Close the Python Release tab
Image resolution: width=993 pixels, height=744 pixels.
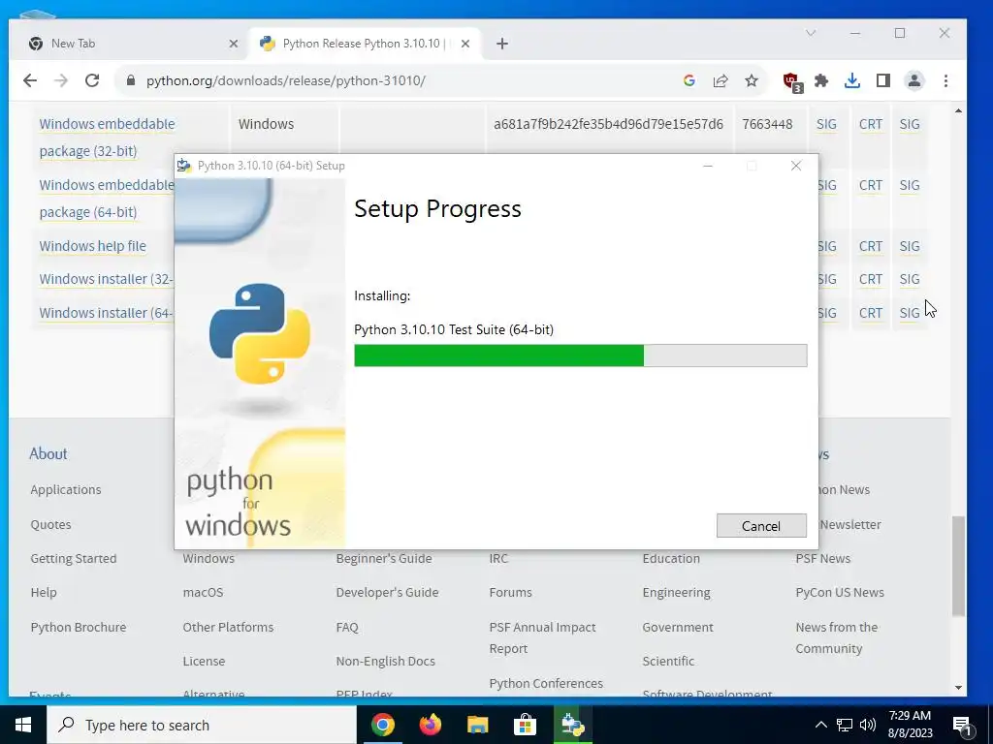coord(465,44)
